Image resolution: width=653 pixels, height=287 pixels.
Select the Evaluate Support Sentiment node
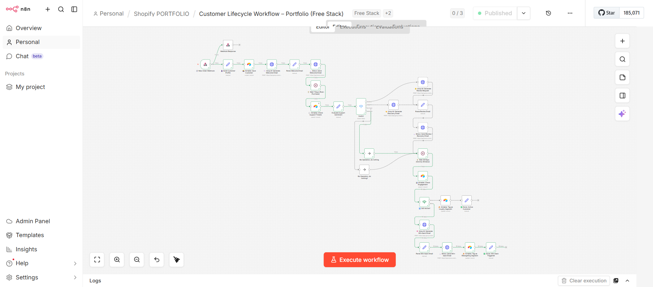[338, 106]
